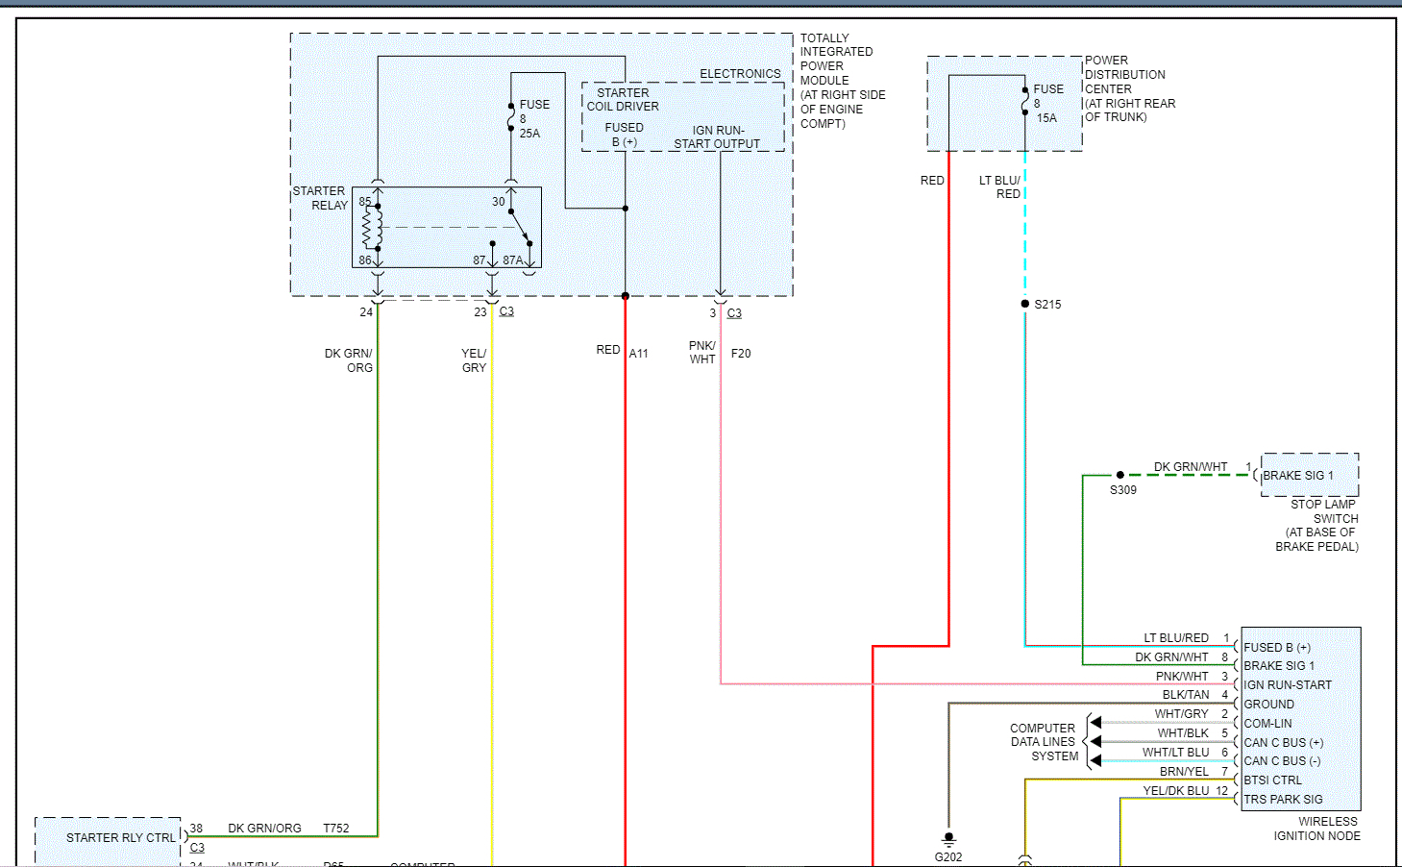Click the STARTER RELAY label

pyautogui.click(x=320, y=198)
